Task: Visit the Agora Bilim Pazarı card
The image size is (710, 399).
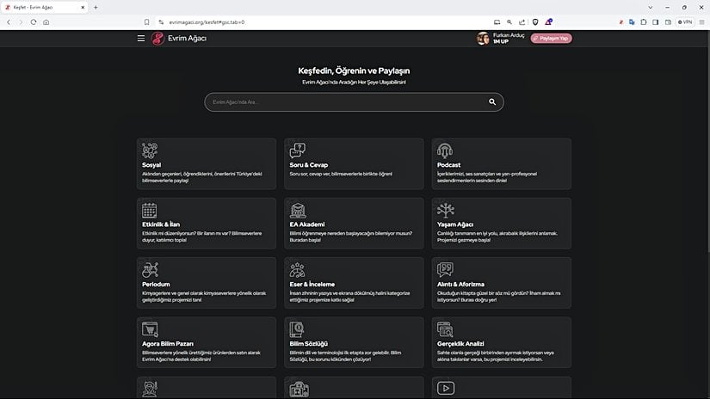Action: (207, 342)
